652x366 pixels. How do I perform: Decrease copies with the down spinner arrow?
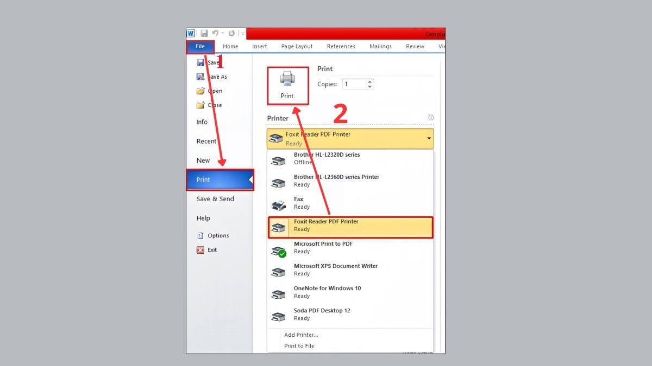click(x=370, y=87)
